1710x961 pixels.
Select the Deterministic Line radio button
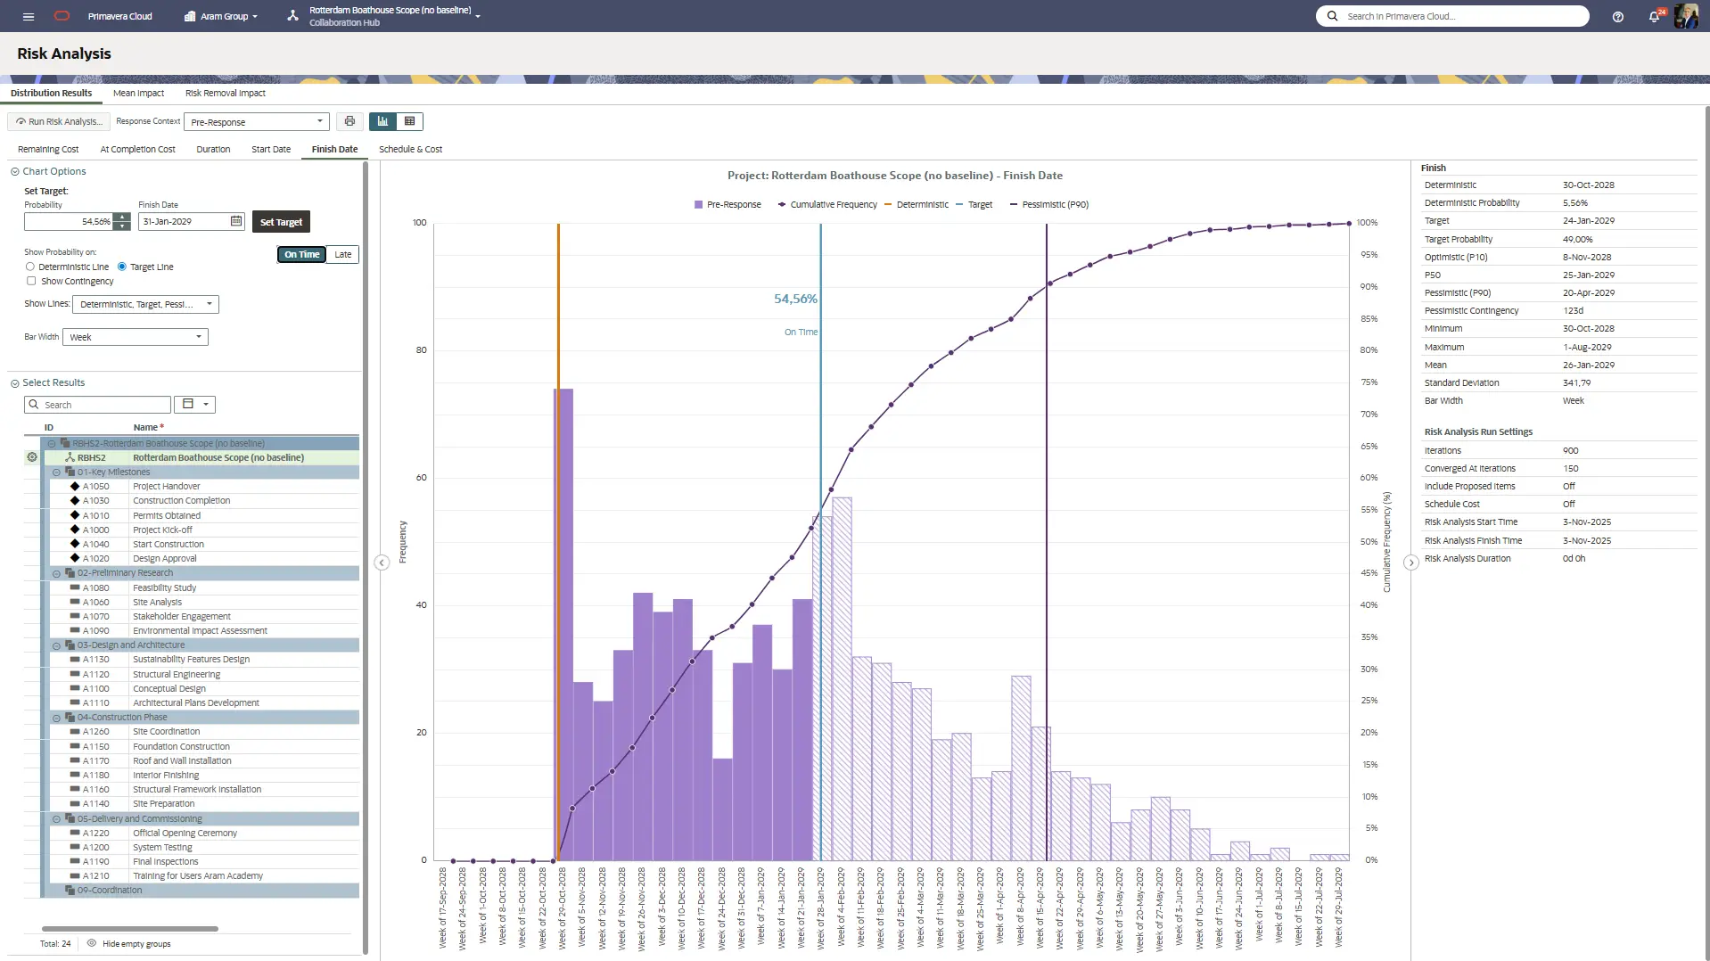30,267
